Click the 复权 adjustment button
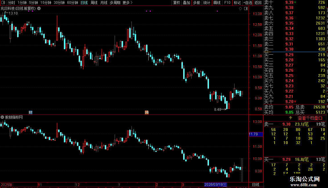The width and height of the screenshot is (328, 188). point(176,3)
